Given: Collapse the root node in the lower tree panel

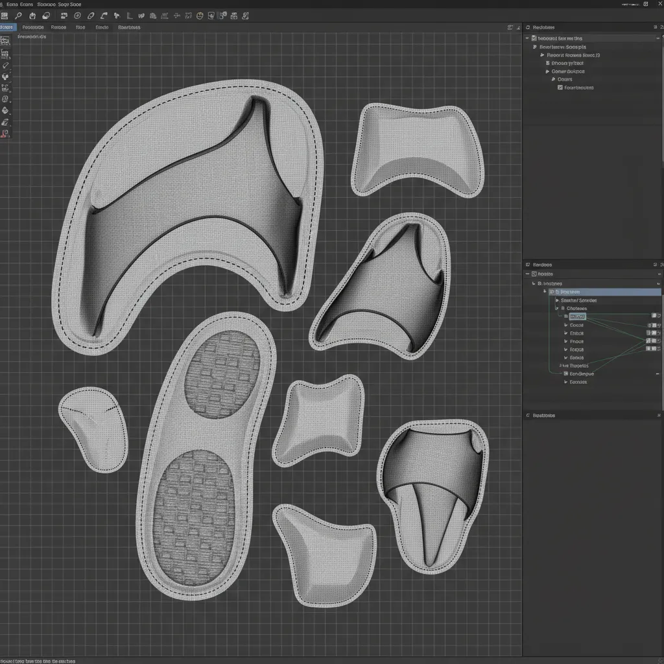Looking at the screenshot, I should click(527, 274).
